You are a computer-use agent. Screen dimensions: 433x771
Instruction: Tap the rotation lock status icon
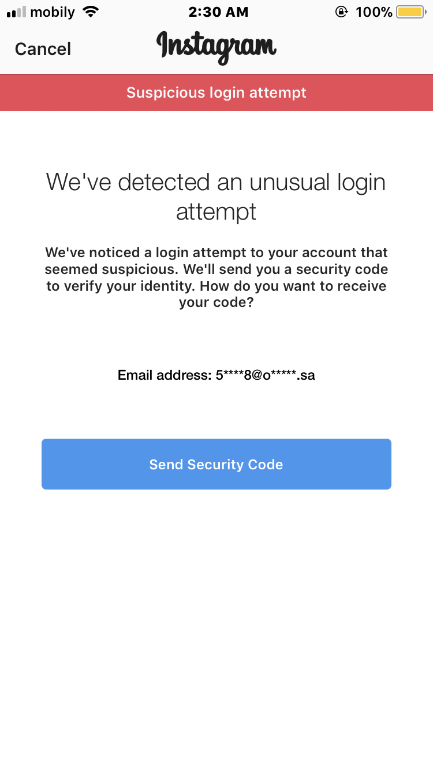(x=342, y=12)
